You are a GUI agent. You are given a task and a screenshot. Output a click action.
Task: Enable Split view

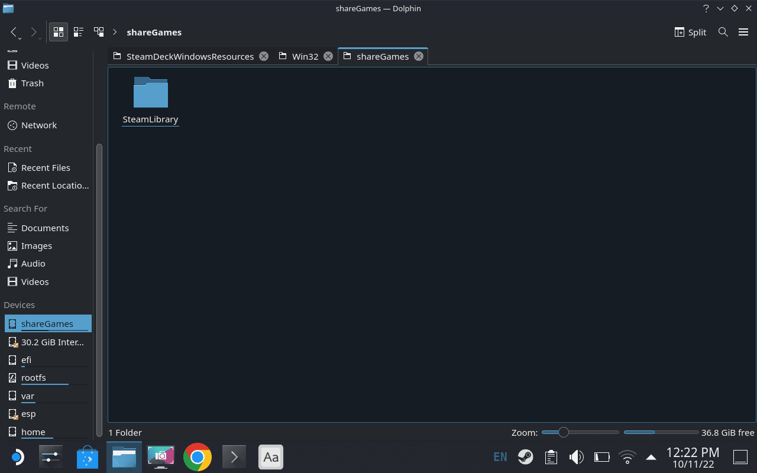690,32
